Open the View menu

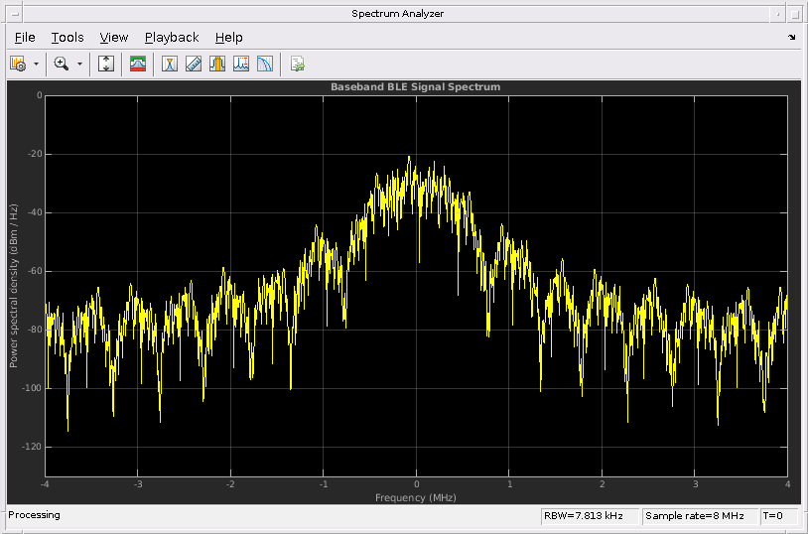click(x=114, y=38)
